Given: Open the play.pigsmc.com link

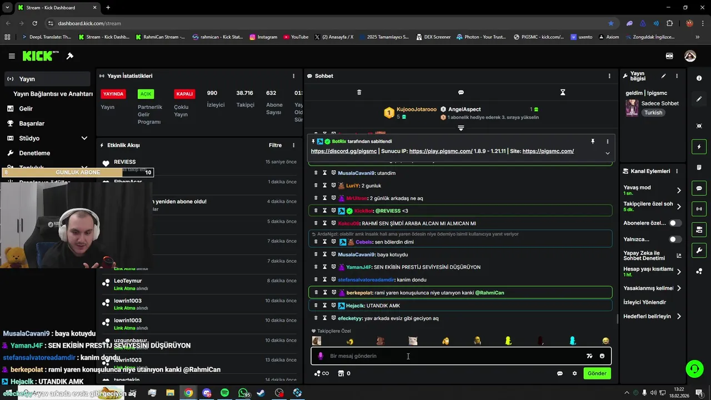Looking at the screenshot, I should (x=440, y=151).
